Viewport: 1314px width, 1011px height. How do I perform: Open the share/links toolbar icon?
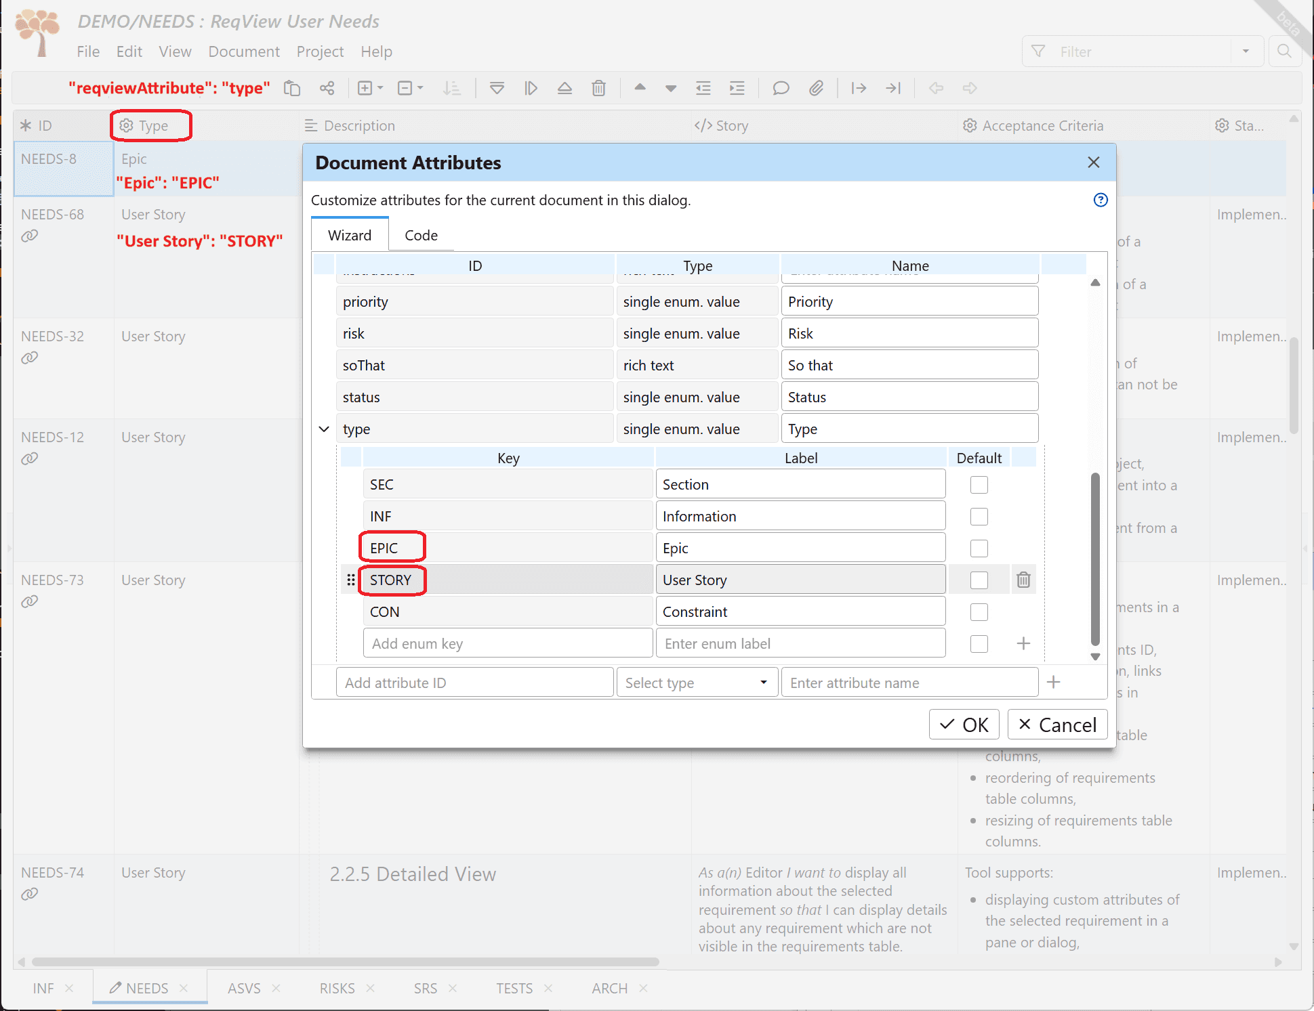(x=327, y=88)
